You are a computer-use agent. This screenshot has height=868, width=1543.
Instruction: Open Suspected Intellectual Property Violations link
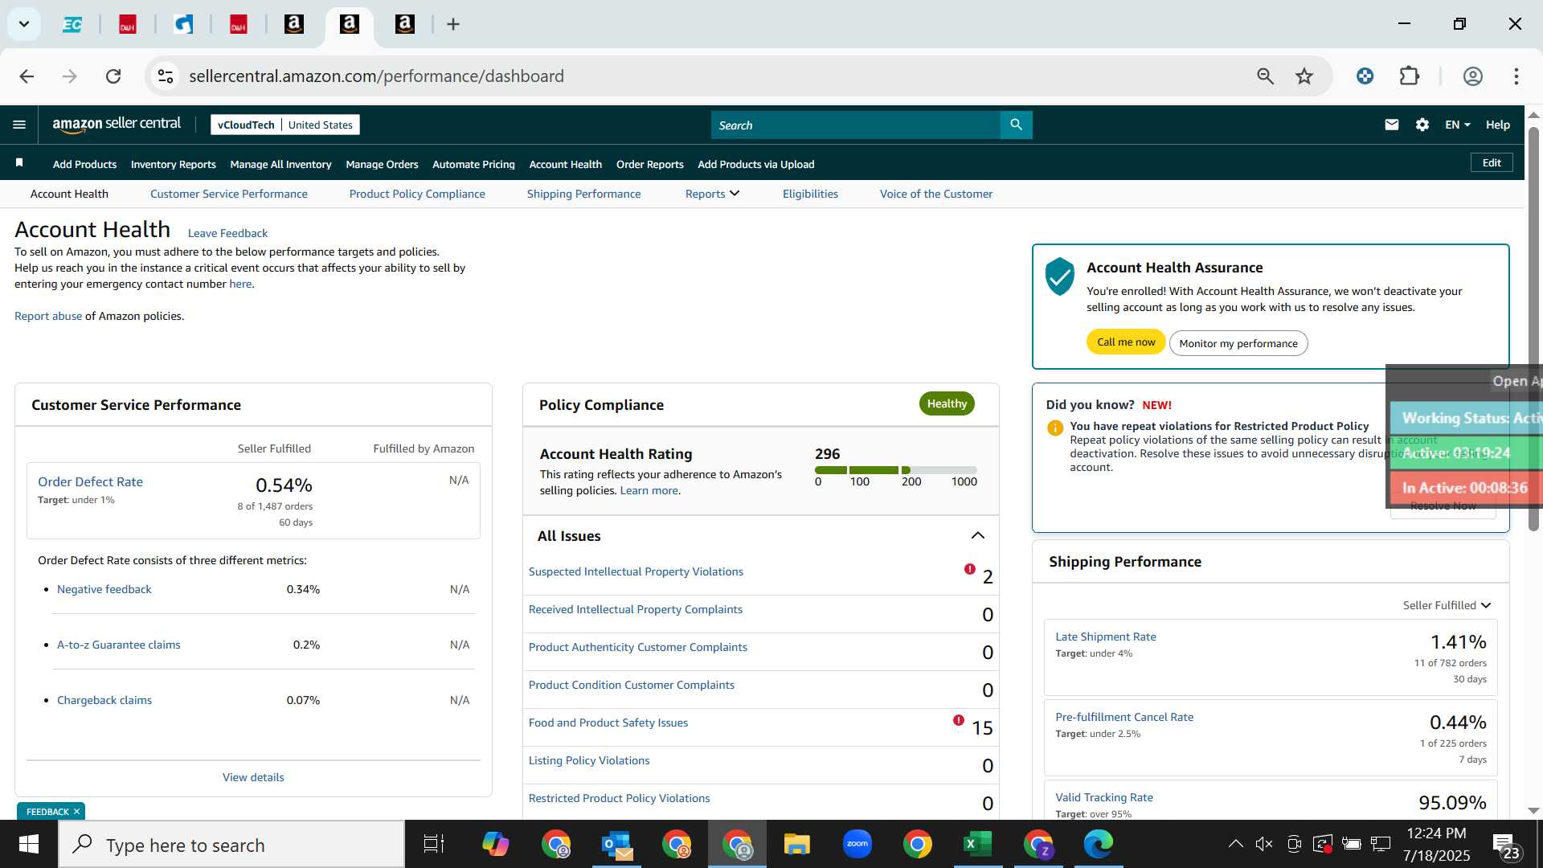coord(636,571)
